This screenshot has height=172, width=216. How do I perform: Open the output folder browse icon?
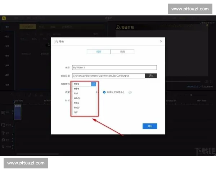tap(151, 76)
